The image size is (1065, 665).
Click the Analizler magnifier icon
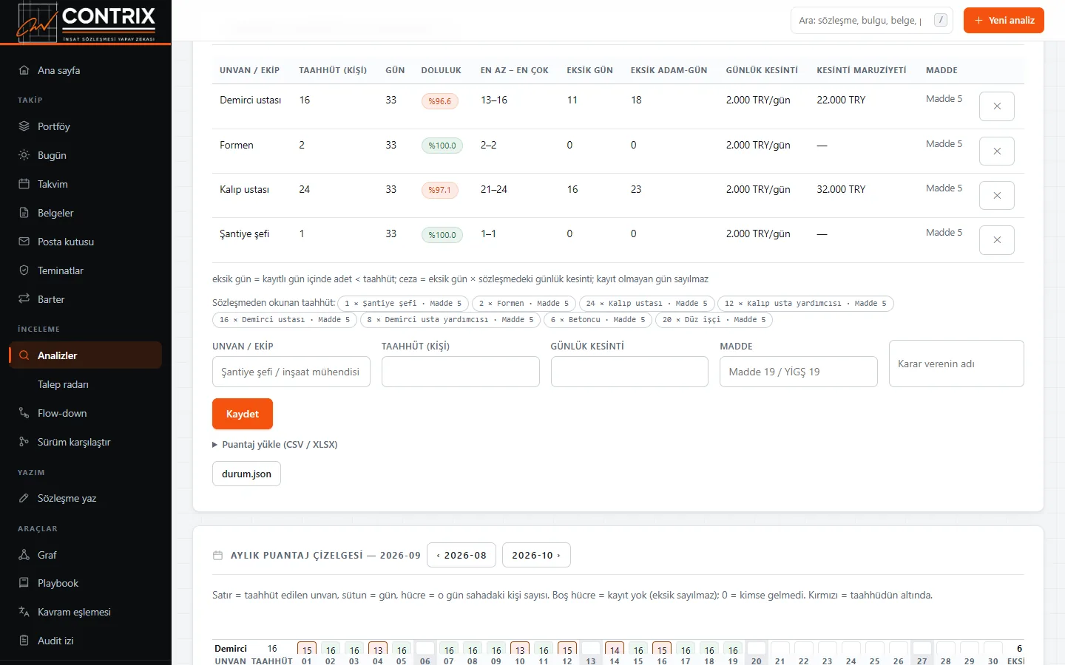[24, 355]
